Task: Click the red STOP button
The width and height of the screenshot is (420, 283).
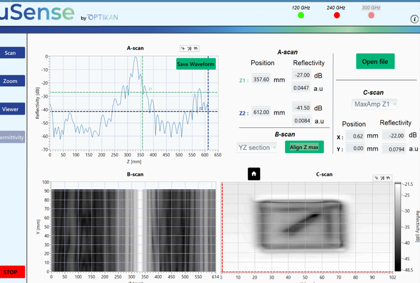Action: [x=12, y=272]
